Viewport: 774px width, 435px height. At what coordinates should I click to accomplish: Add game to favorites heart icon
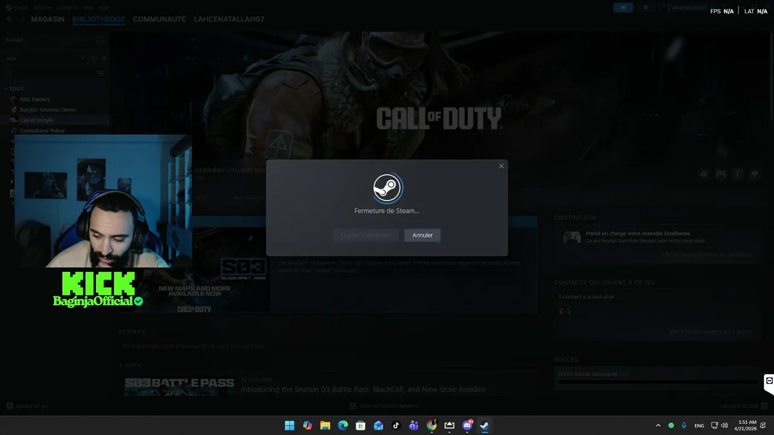point(755,174)
